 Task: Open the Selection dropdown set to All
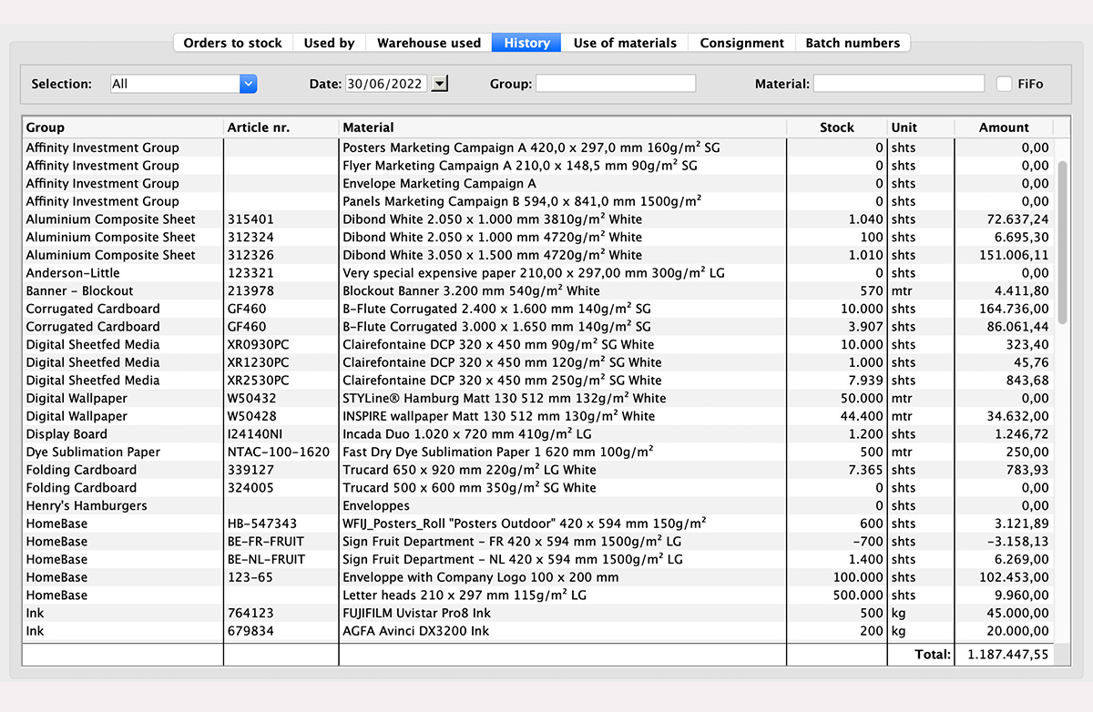[183, 84]
